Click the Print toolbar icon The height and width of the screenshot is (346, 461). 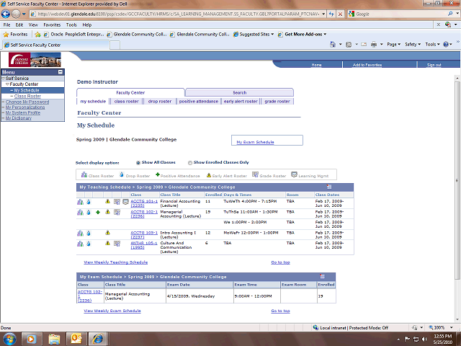tap(374, 45)
